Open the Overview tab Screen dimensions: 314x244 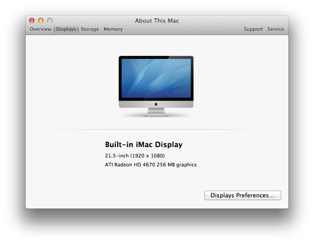[40, 29]
